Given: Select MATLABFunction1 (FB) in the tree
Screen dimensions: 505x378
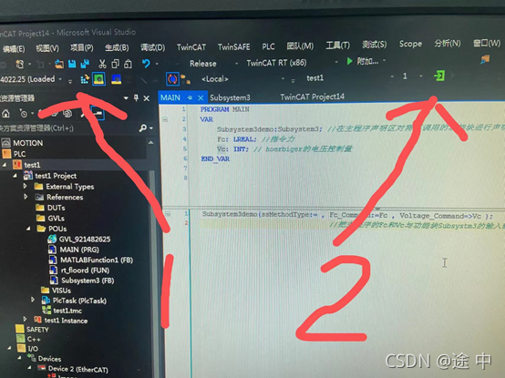Looking at the screenshot, I should tap(97, 260).
